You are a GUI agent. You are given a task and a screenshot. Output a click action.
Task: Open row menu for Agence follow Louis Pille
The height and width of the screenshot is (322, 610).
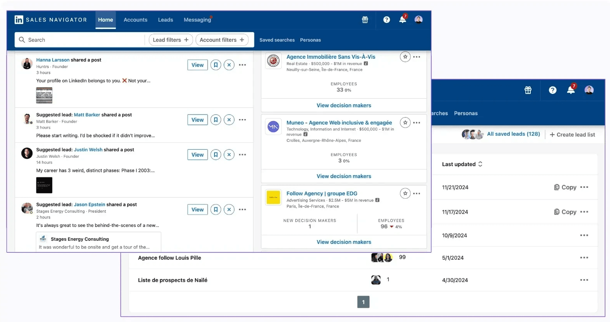coord(584,257)
